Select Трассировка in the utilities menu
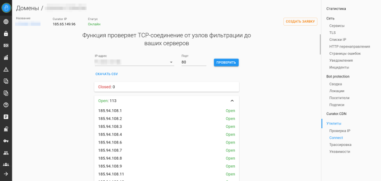 340,144
